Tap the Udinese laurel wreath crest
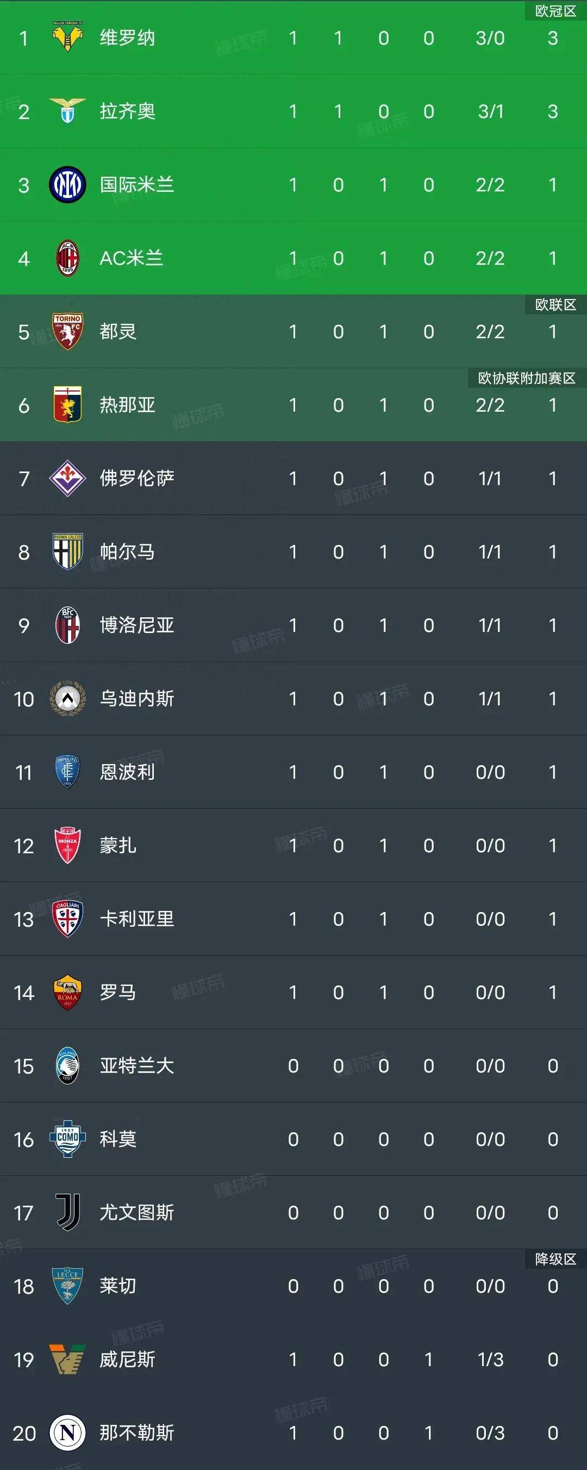Image resolution: width=587 pixels, height=1470 pixels. click(67, 698)
